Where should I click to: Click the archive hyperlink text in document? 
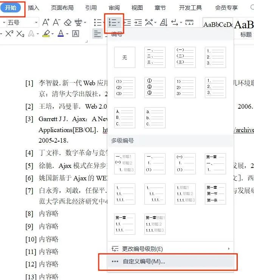coord(244,130)
